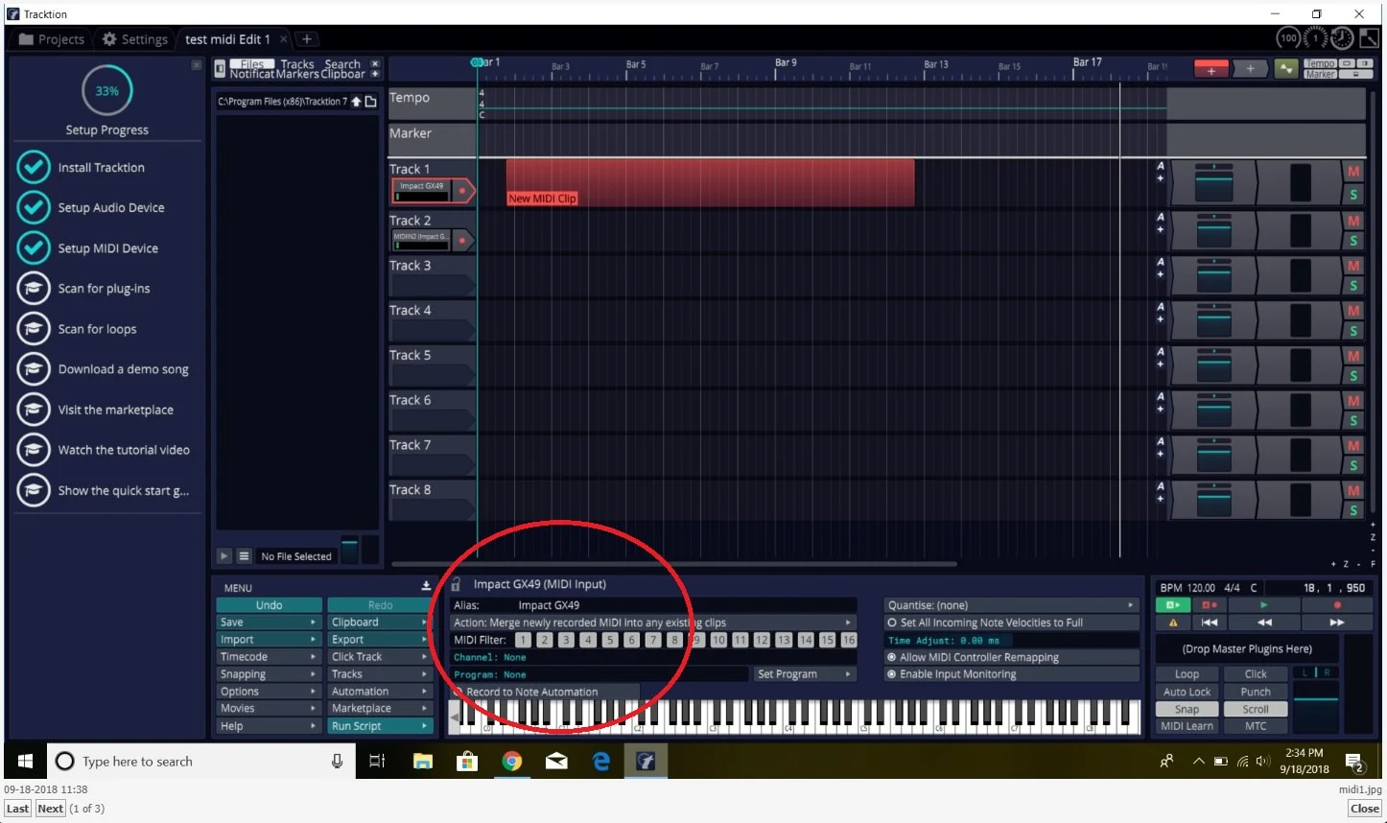
Task: Click the Undo button
Action: coord(269,605)
